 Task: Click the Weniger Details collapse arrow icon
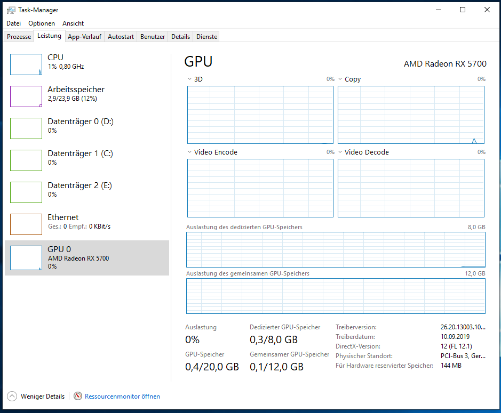tap(12, 396)
